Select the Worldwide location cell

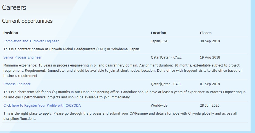coord(159,106)
